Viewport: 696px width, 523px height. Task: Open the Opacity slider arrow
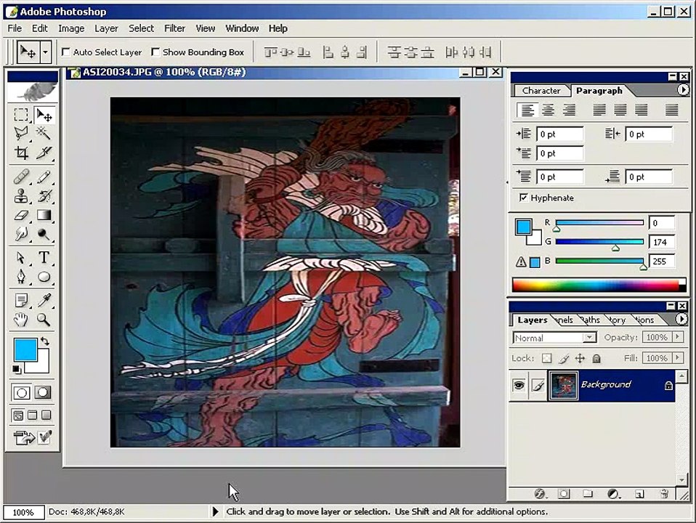(677, 337)
